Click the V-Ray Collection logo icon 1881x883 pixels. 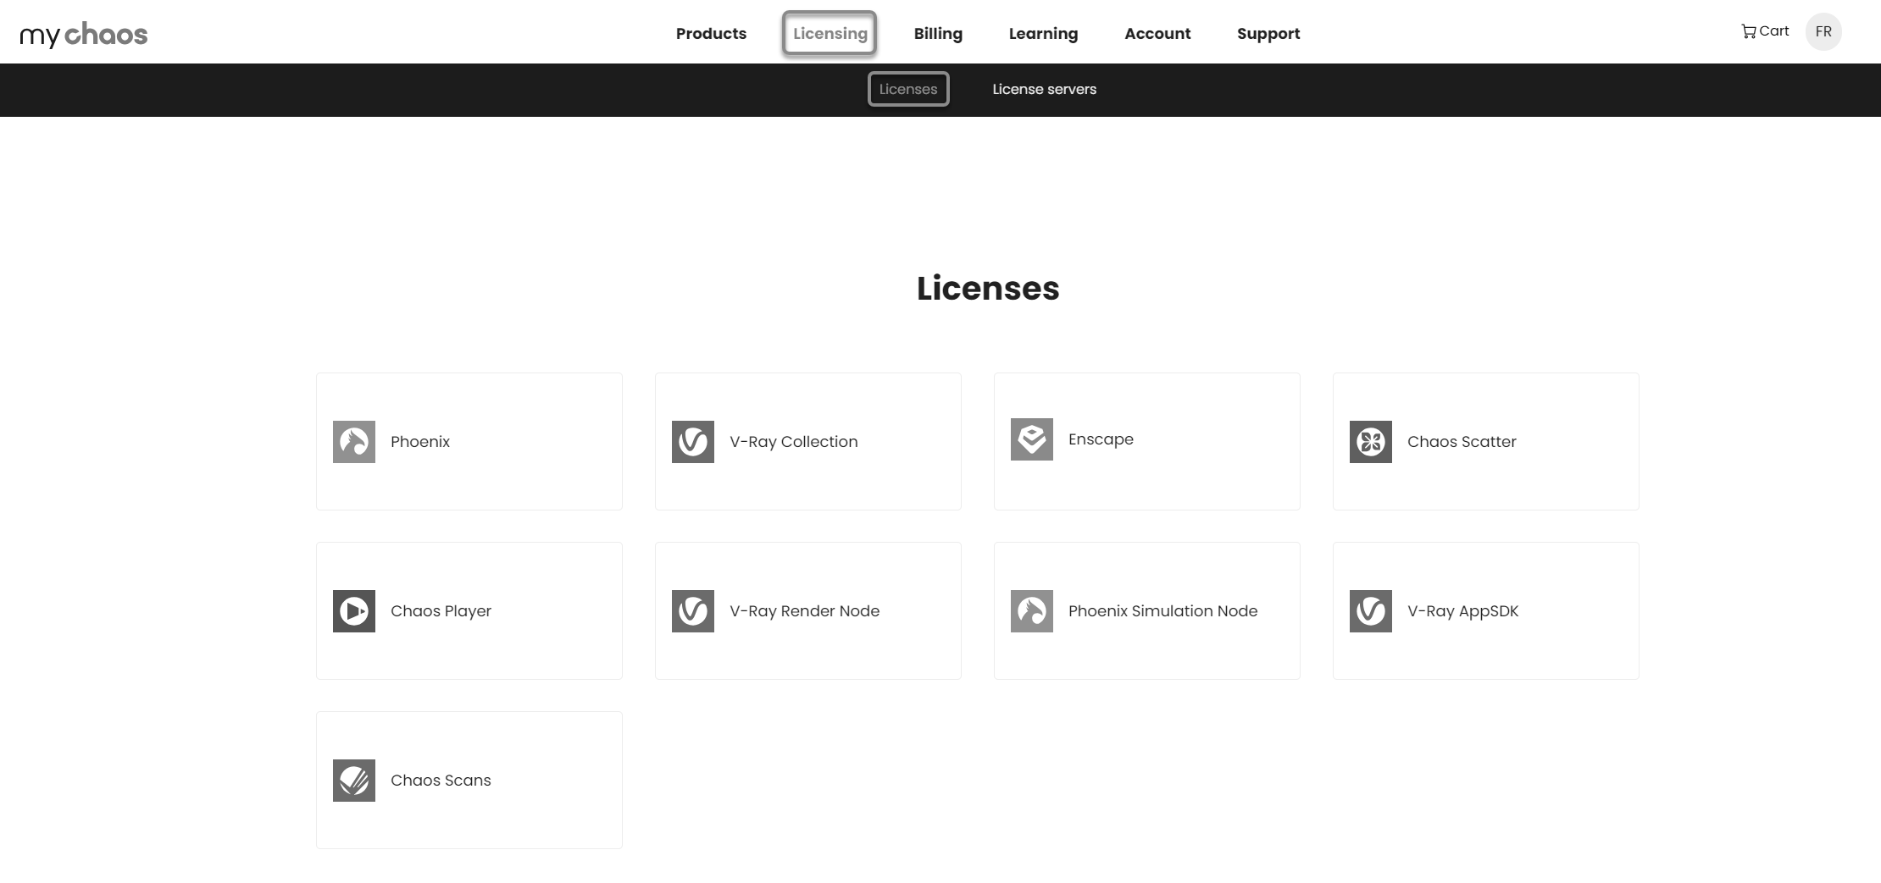point(693,442)
